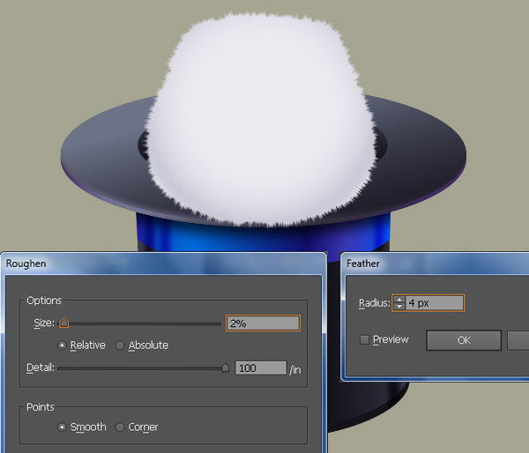The width and height of the screenshot is (529, 453).
Task: Click the Feather Radius input field
Action: click(435, 303)
